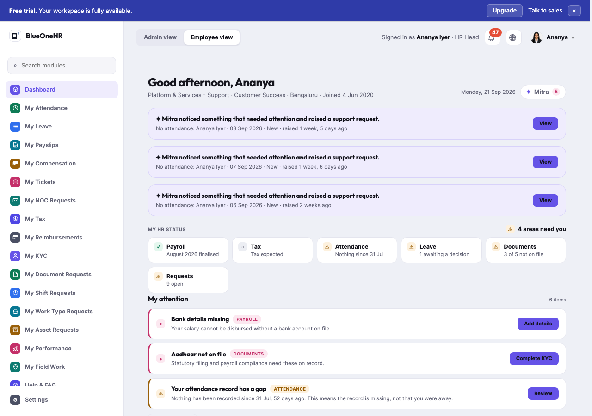The width and height of the screenshot is (592, 416).
Task: Switch to Employee view
Action: pos(212,37)
